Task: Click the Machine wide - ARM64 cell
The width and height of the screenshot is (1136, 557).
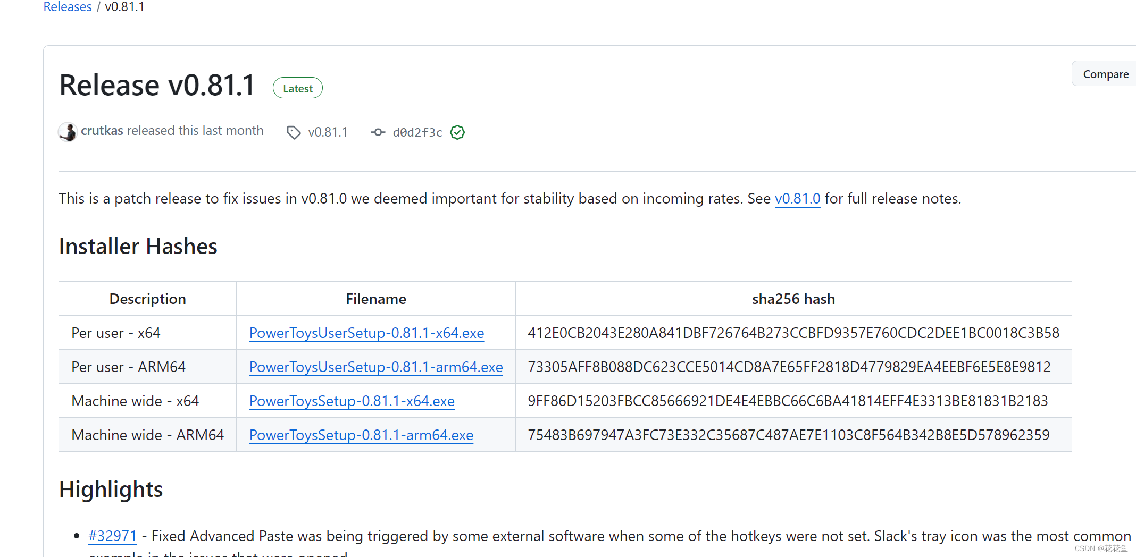Action: point(147,435)
